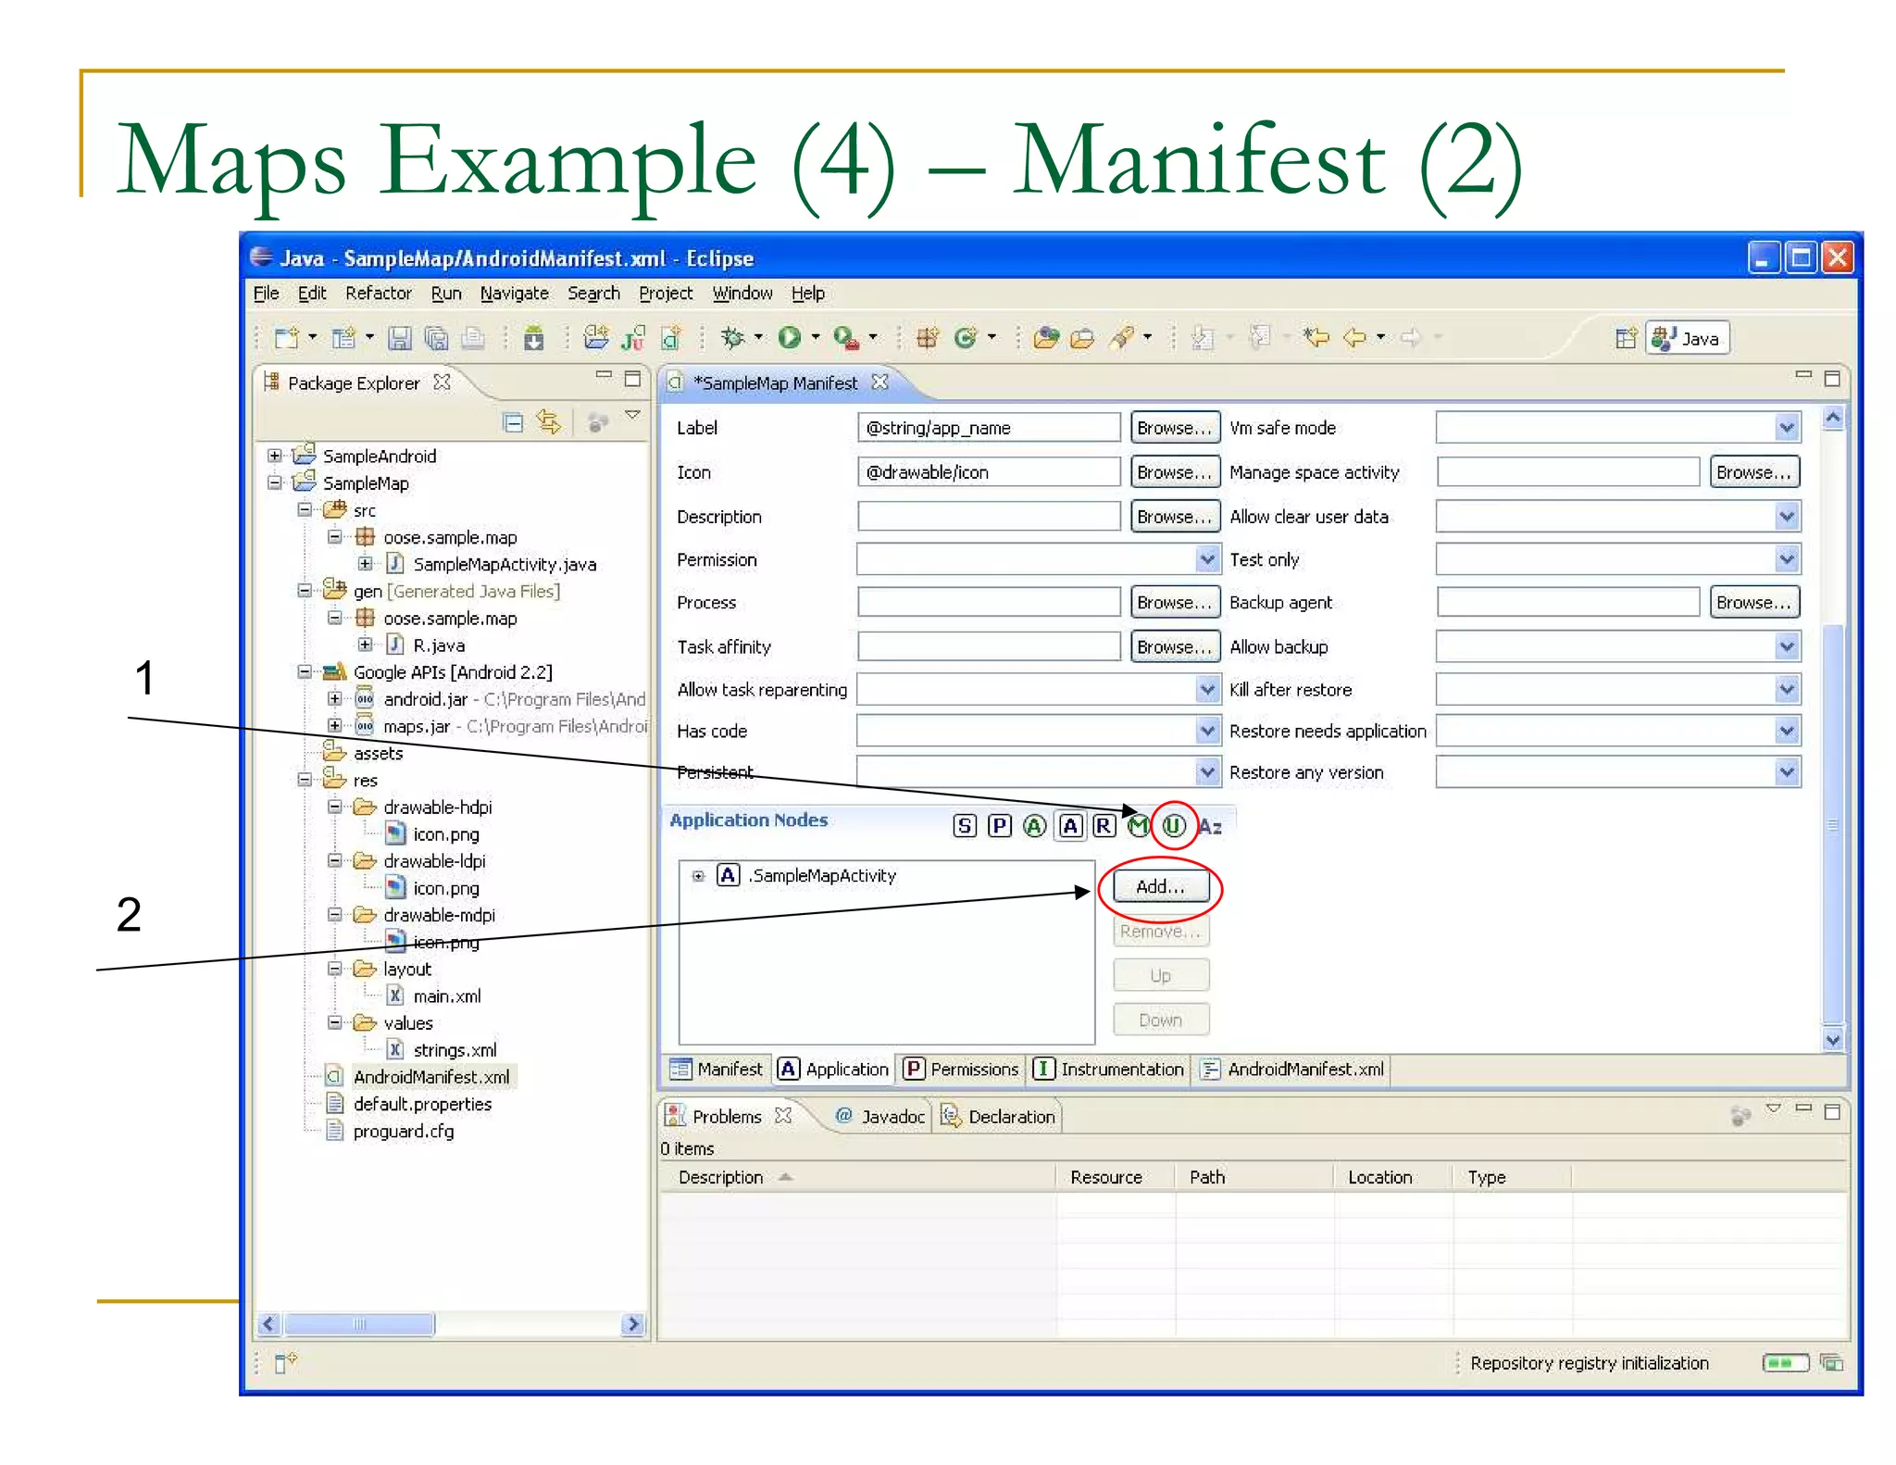Toggle alphabetical sort Az icon

1210,827
